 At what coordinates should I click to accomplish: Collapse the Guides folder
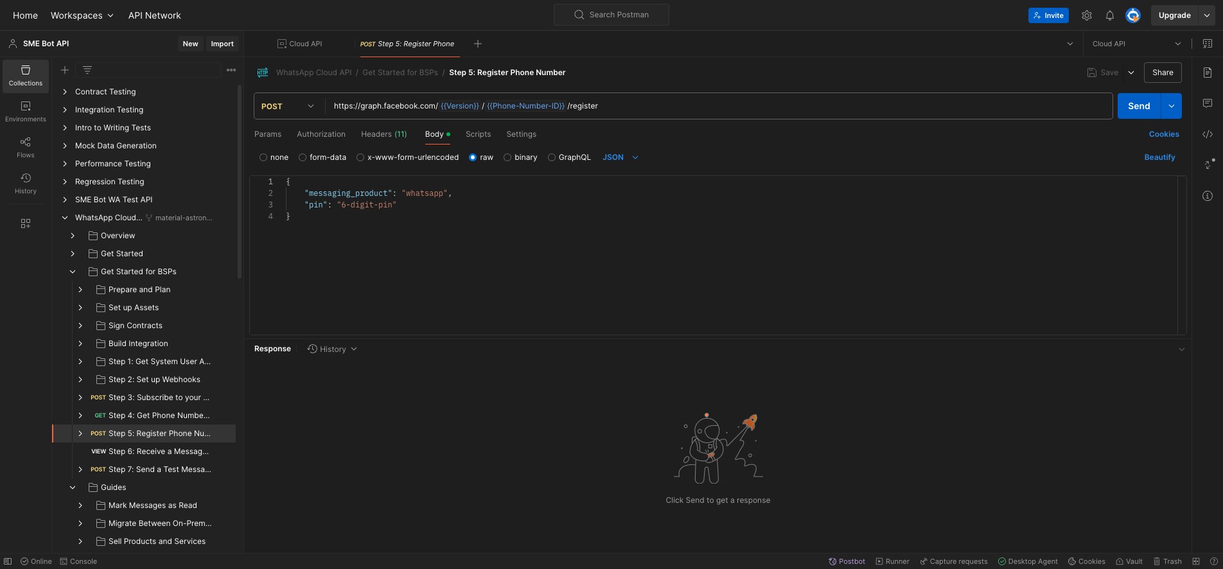coord(73,487)
